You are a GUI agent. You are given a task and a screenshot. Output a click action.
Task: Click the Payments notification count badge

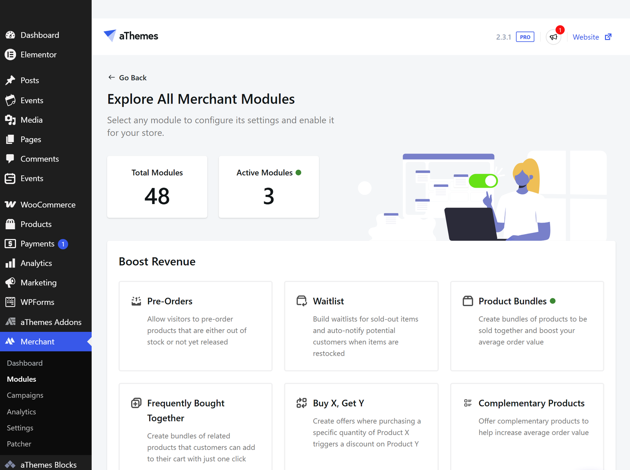click(x=63, y=244)
